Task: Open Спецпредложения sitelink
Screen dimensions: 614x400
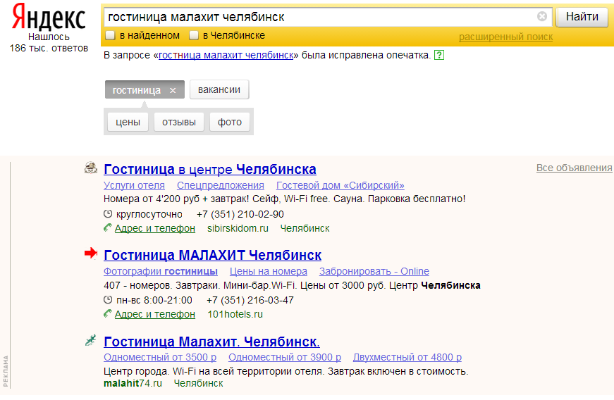Action: 221,185
